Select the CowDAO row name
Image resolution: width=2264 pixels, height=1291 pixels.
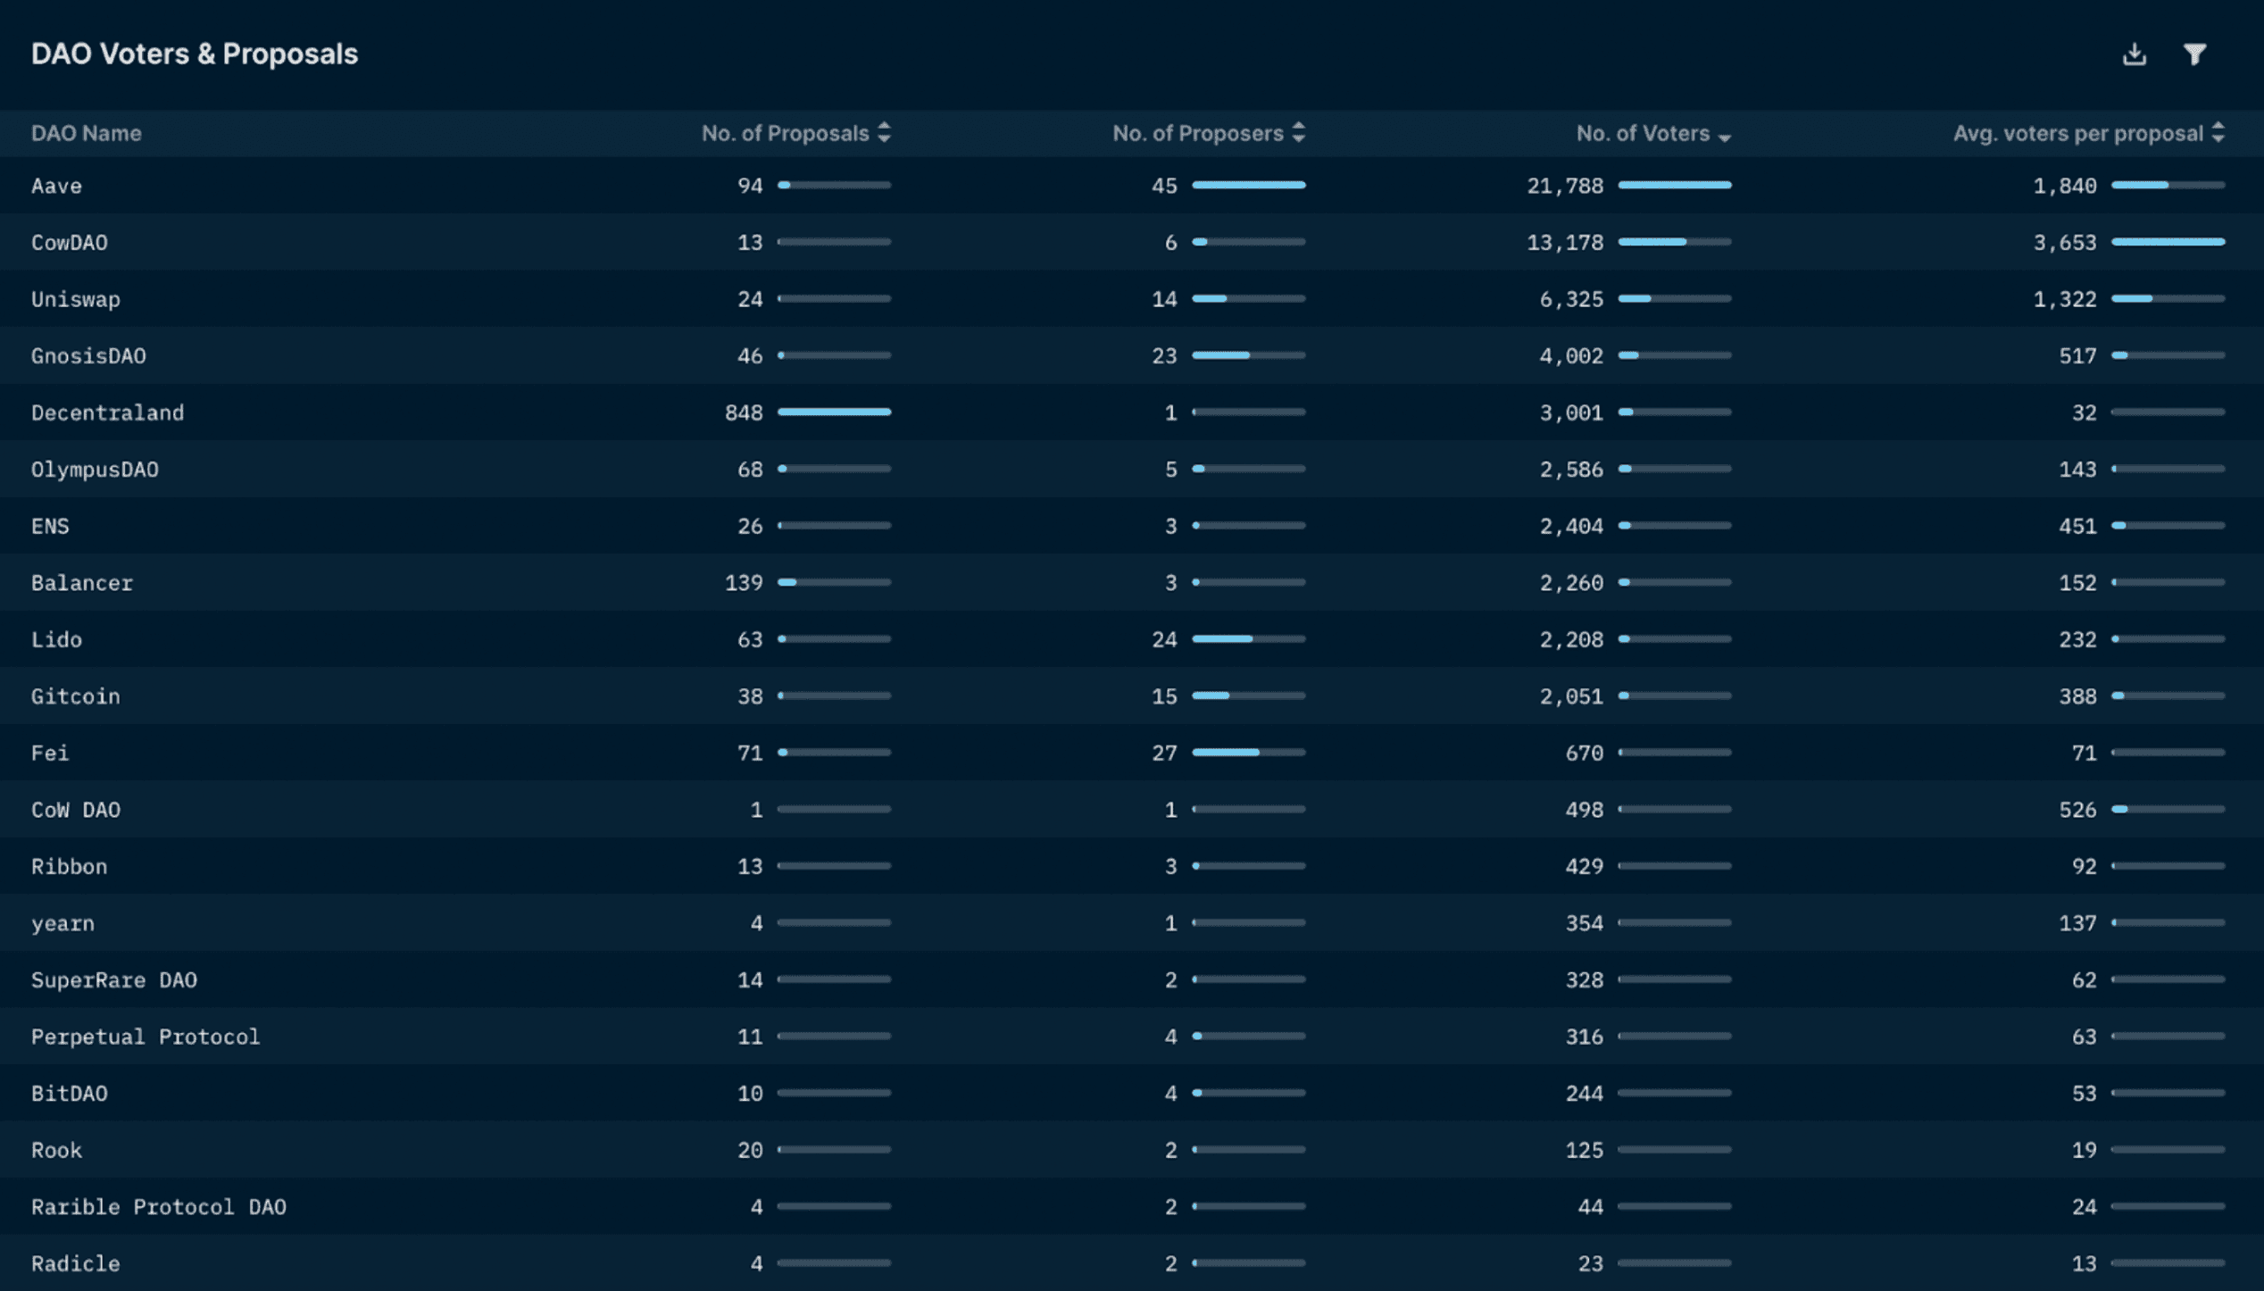click(x=70, y=243)
